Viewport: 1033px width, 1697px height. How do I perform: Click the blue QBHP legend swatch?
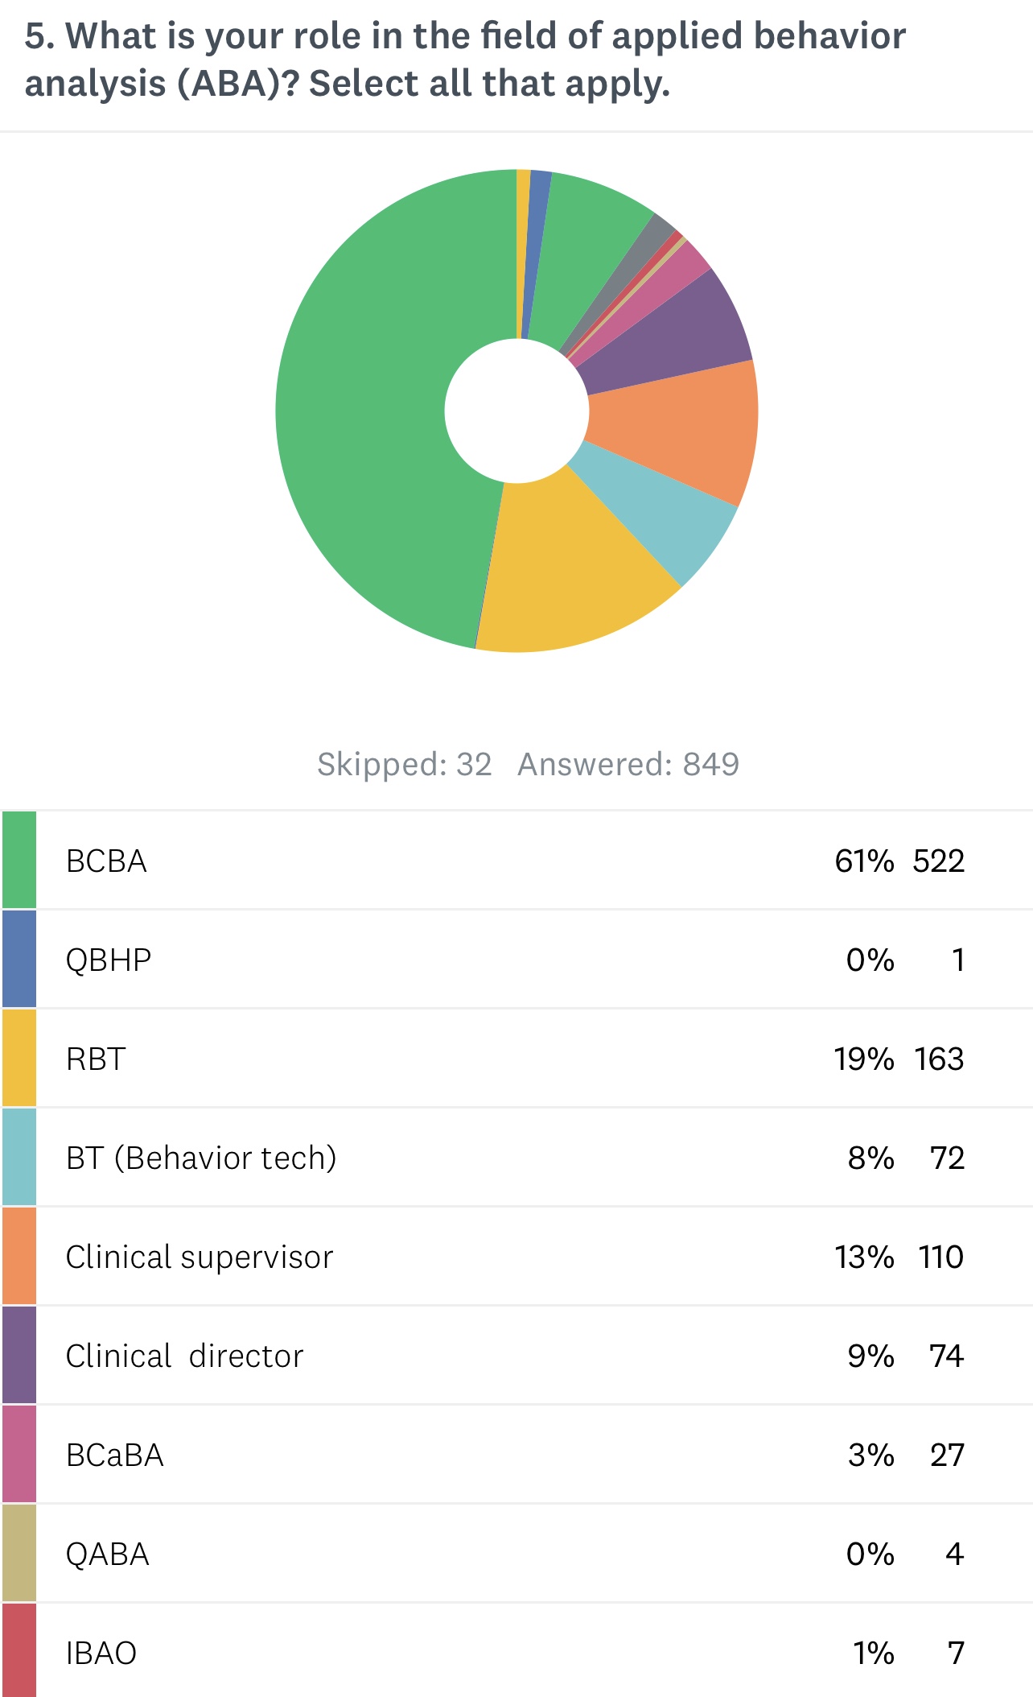pyautogui.click(x=19, y=959)
